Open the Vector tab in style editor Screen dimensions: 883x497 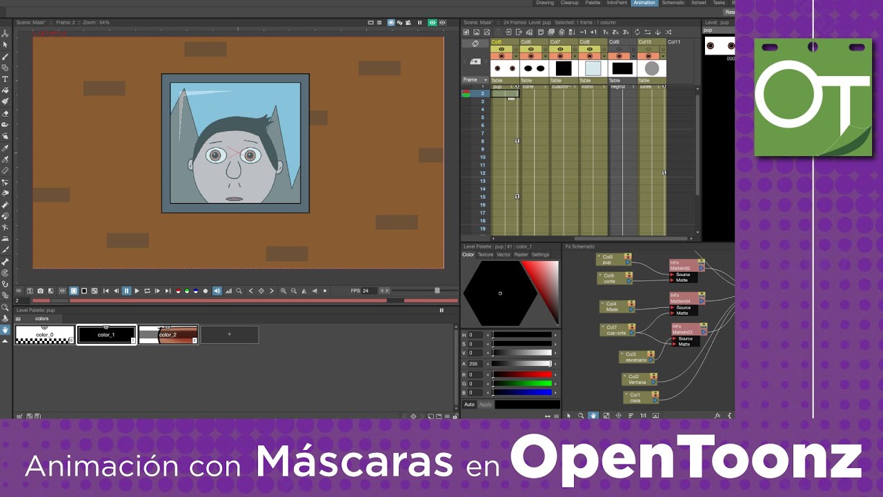tap(504, 255)
